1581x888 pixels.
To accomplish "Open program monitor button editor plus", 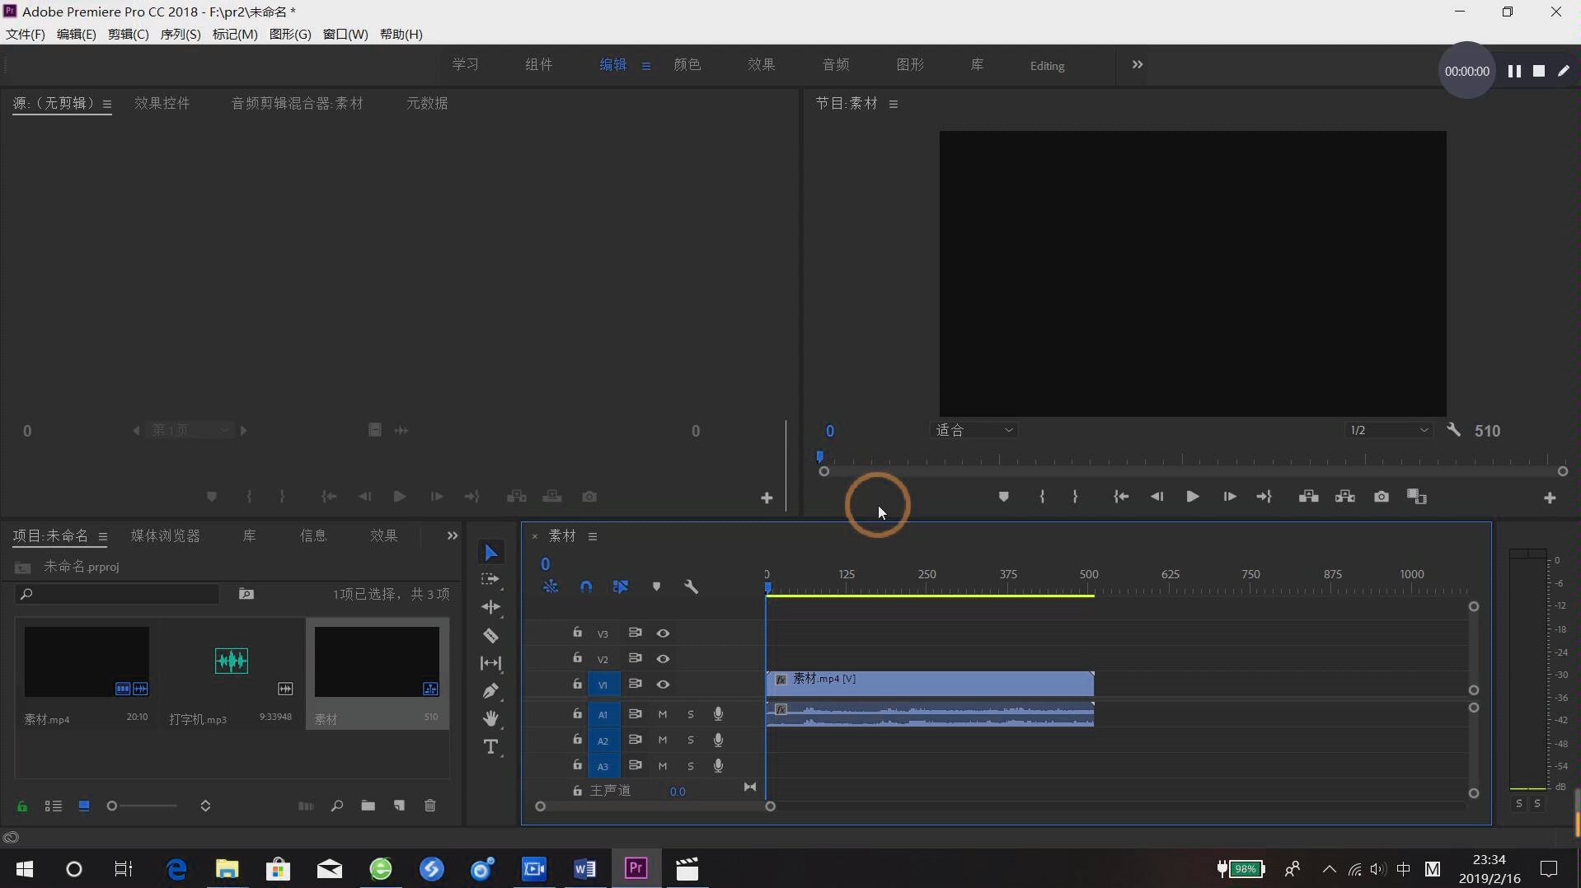I will pos(1550,498).
